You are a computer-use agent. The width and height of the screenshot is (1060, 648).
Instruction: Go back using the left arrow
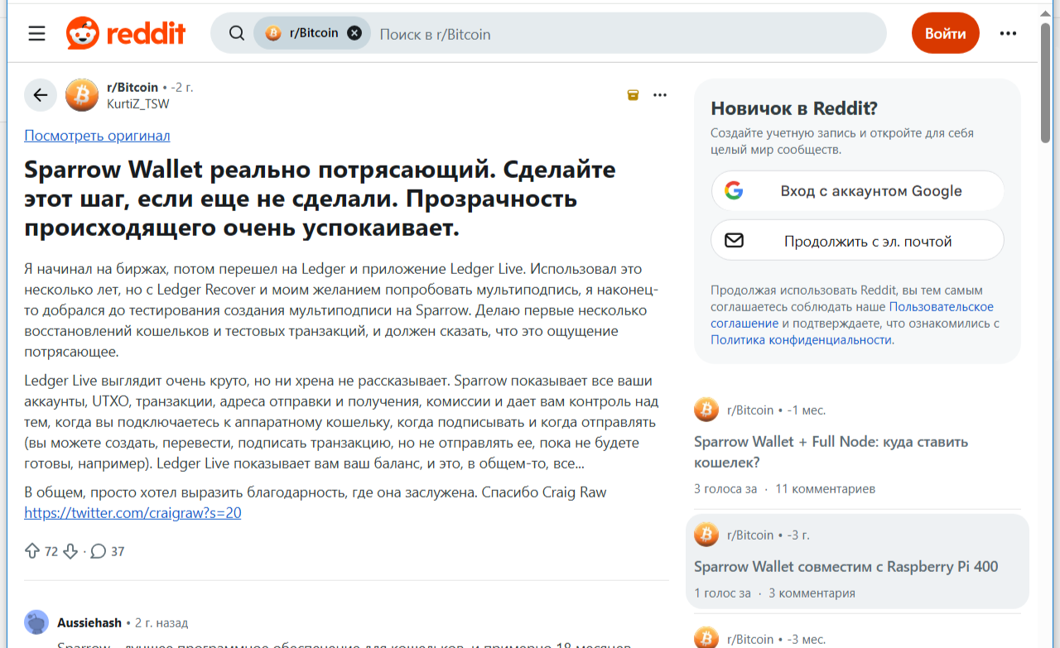40,94
